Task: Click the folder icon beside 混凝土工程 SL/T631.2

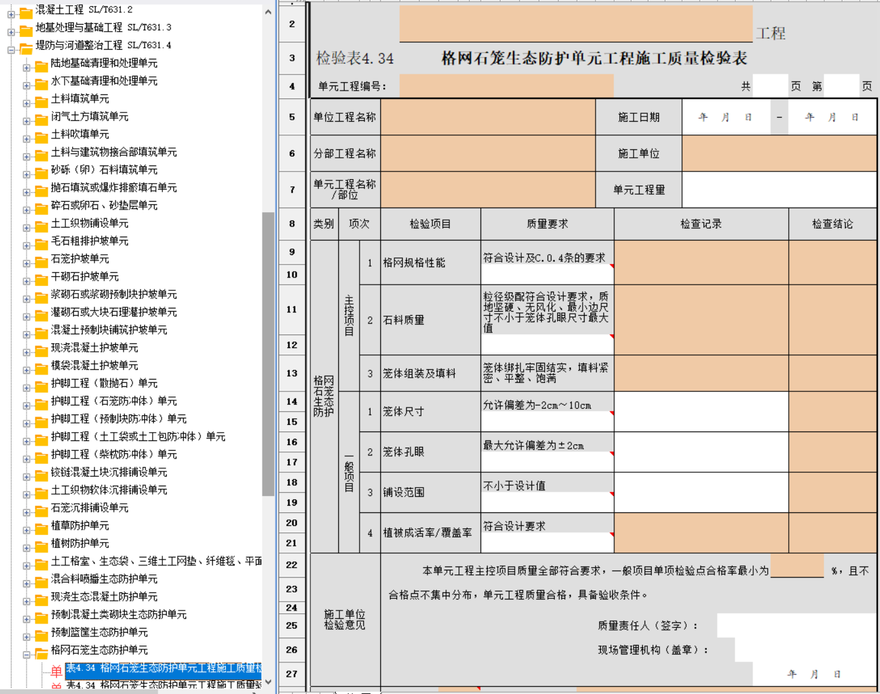Action: 26,11
